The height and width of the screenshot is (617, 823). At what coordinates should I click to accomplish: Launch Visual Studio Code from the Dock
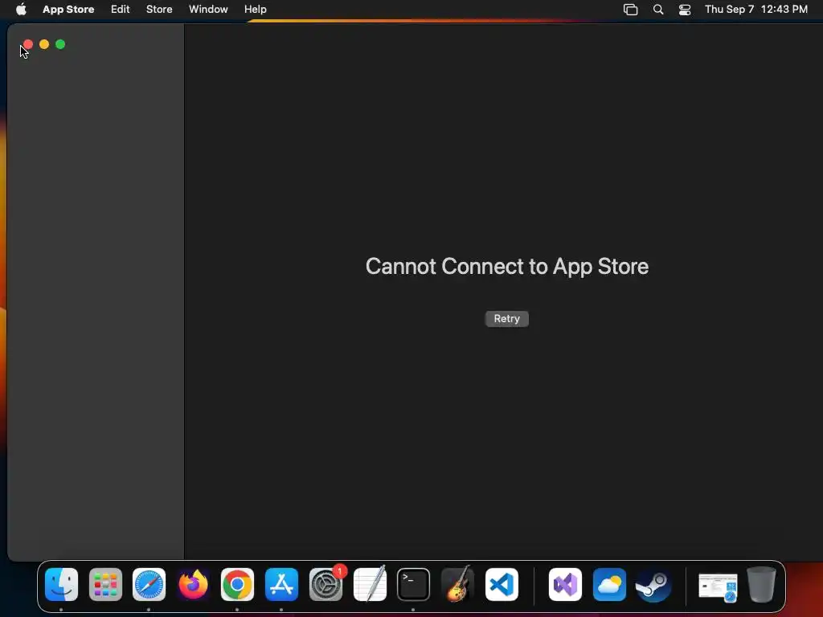(502, 584)
